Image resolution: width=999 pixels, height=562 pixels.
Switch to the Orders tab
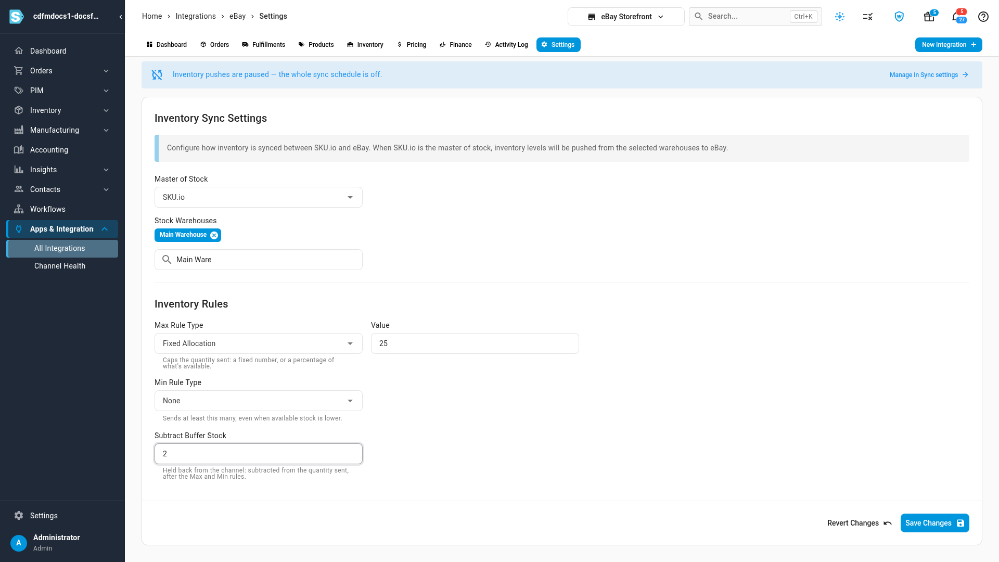click(214, 45)
